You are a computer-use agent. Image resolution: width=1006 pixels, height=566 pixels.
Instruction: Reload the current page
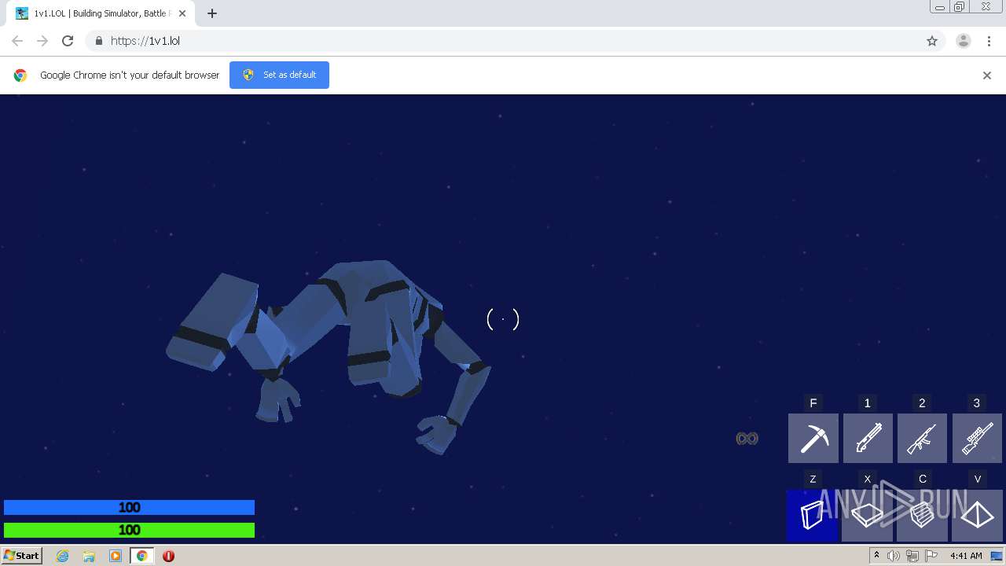coord(68,41)
